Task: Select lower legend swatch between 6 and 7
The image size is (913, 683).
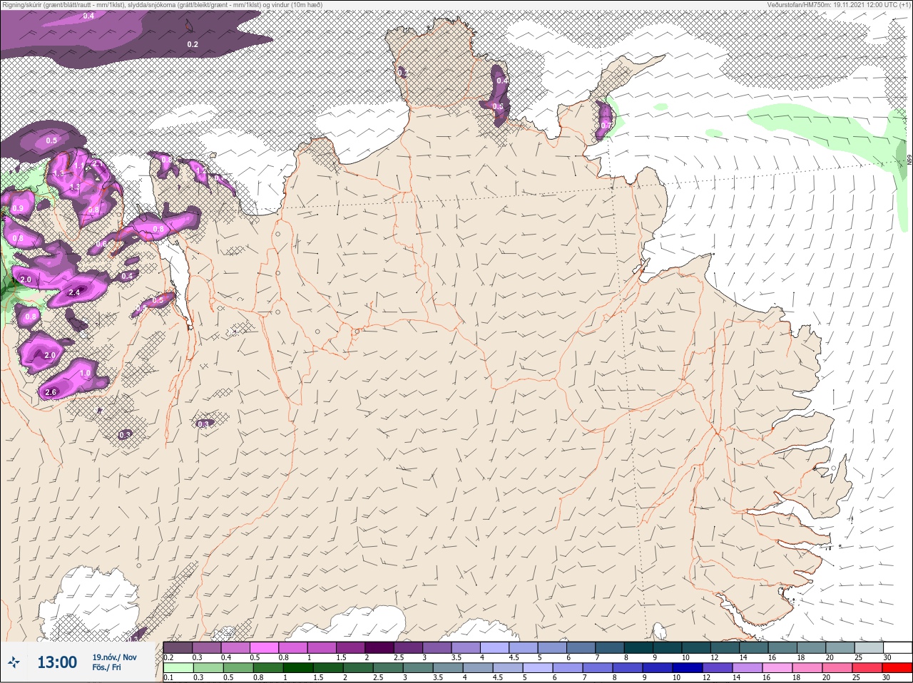Action: [x=568, y=667]
